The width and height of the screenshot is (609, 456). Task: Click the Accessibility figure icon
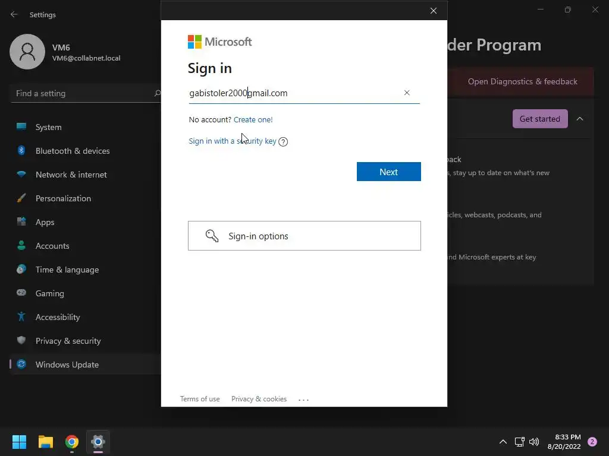(x=21, y=316)
